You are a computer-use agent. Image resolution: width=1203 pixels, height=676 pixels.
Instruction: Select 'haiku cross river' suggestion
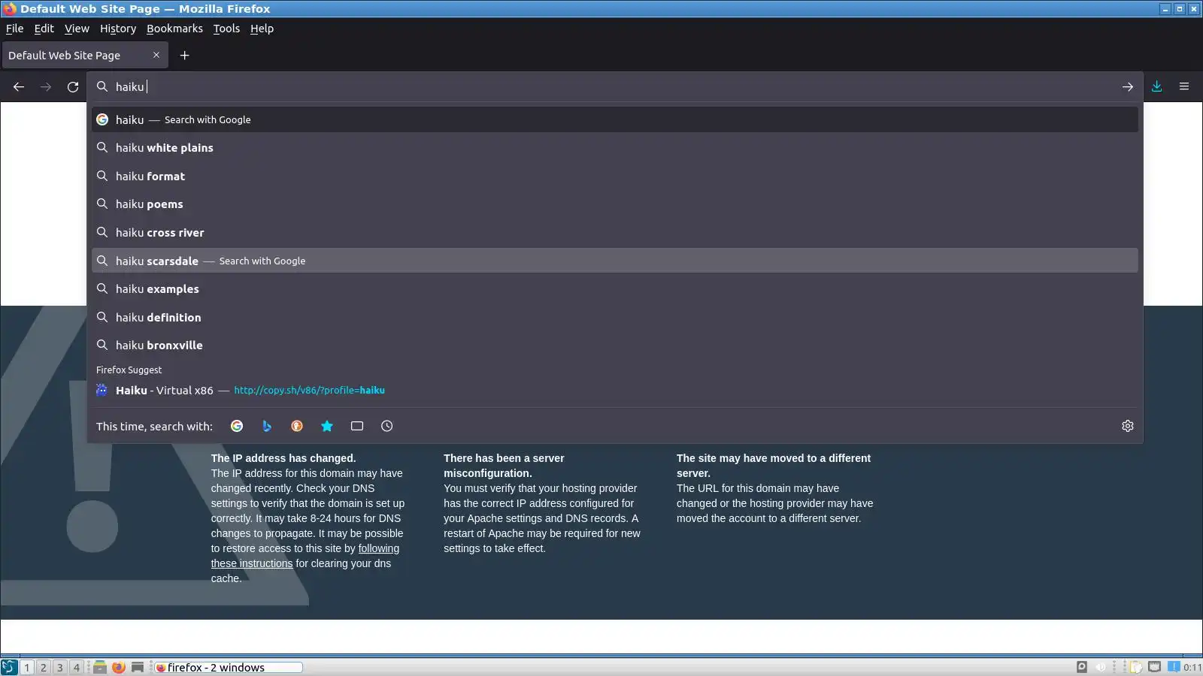point(615,233)
